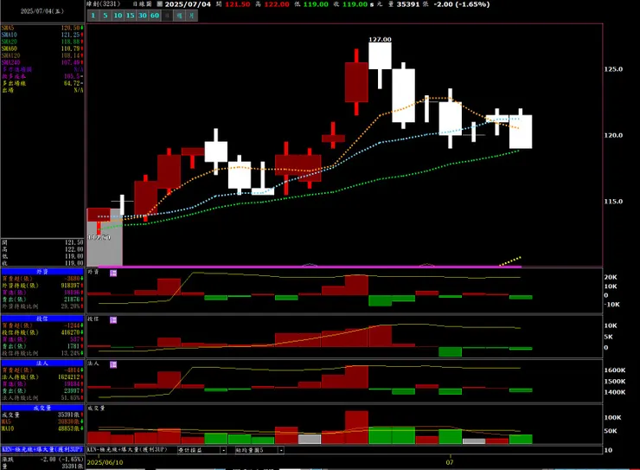Viewport: 640px width, 470px height.
Task: Click the highlighted KEN indicator label at bottom left
Action: tap(42, 449)
